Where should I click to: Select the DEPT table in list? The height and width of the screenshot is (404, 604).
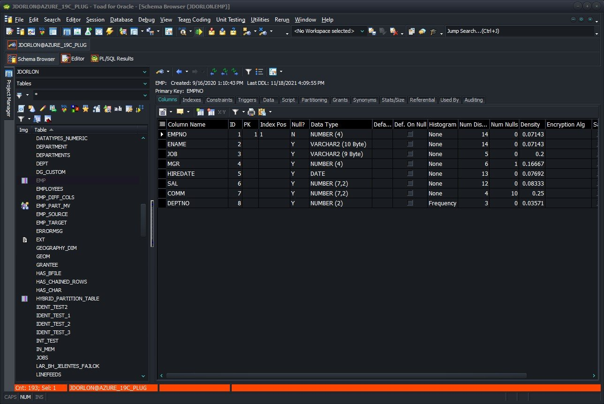point(42,164)
